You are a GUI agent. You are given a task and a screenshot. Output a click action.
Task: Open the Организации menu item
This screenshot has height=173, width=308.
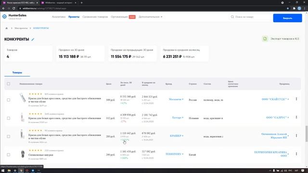[x=119, y=17]
